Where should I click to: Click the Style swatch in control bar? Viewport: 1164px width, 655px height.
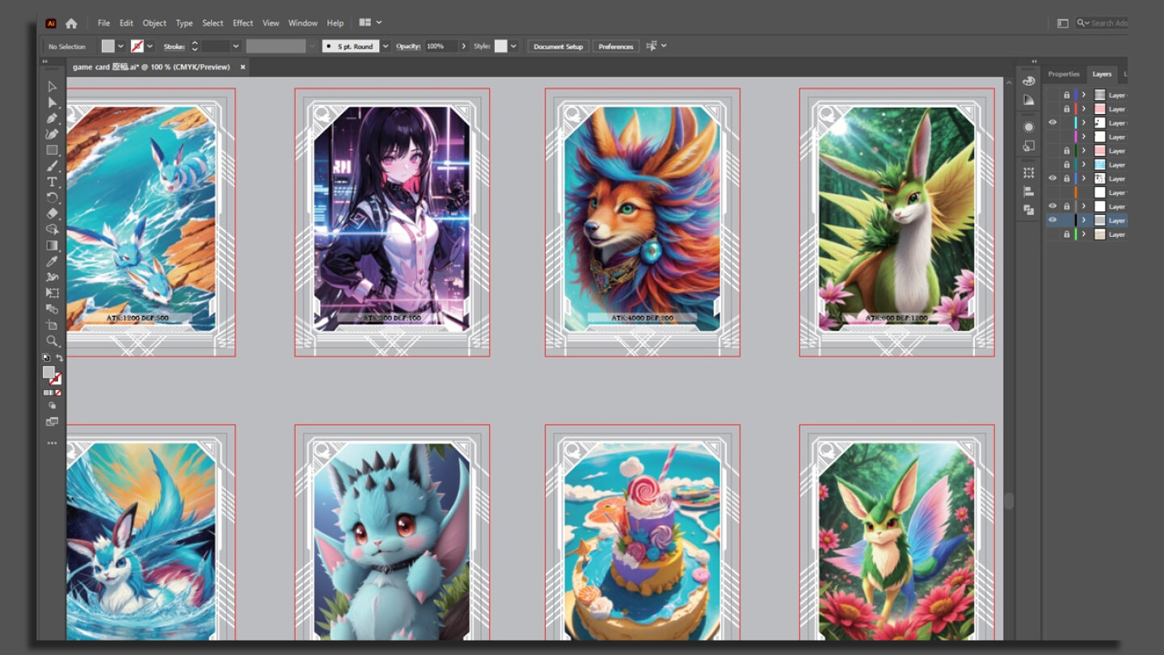tap(501, 46)
